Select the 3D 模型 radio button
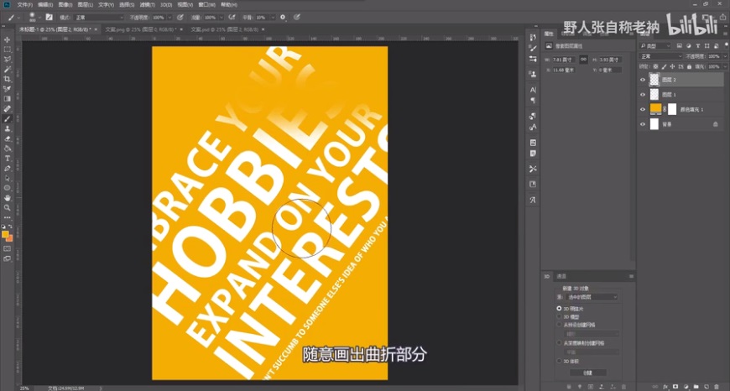730x391 pixels. 559,316
